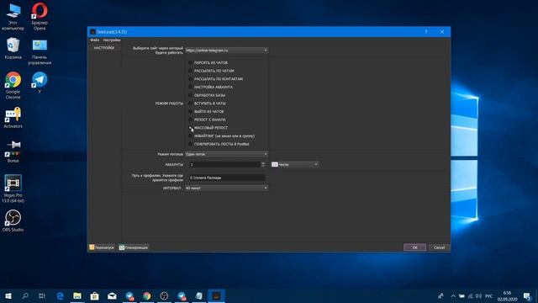Switch to the active TeleLead taskbar button
The width and height of the screenshot is (538, 303).
[216, 295]
